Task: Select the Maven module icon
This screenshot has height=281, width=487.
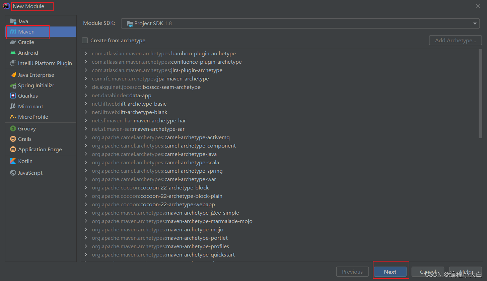Action: 13,32
